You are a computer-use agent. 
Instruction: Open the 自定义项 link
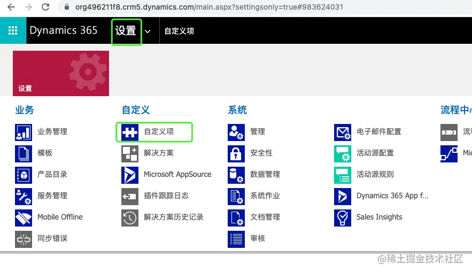pos(159,131)
